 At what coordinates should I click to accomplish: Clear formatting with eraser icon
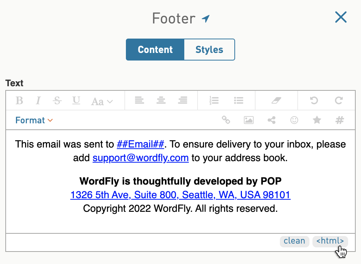[x=276, y=100]
